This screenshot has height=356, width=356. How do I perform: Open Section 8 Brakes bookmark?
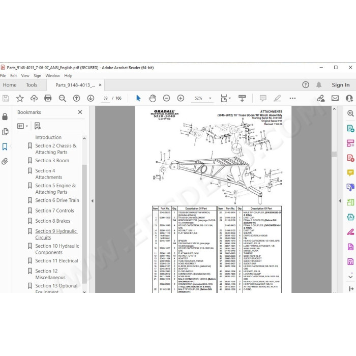click(x=52, y=221)
